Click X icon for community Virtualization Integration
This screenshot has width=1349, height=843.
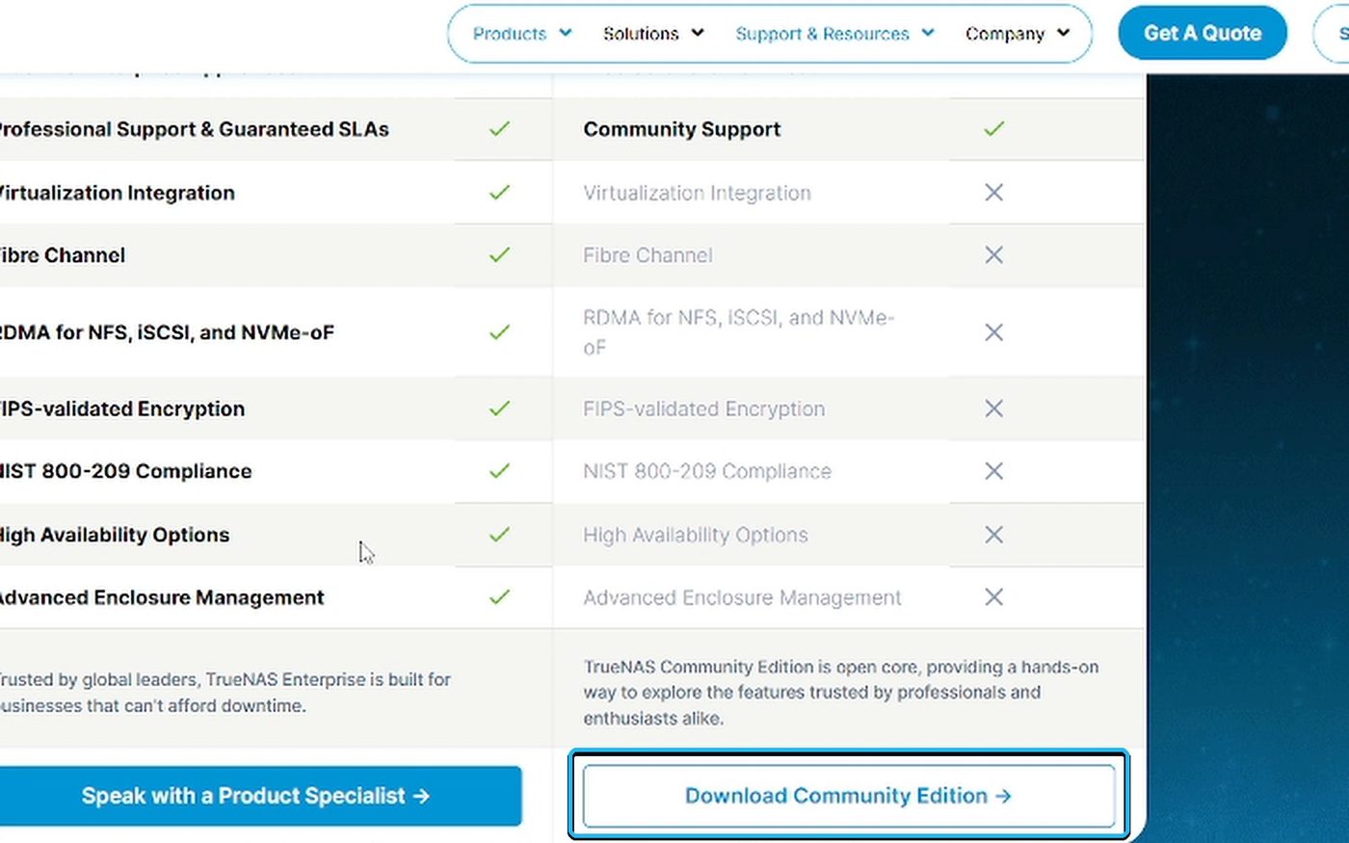(x=993, y=193)
